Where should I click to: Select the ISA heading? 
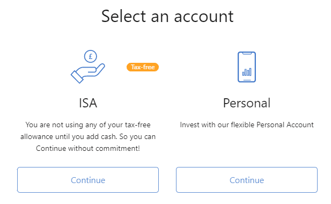coord(88,103)
